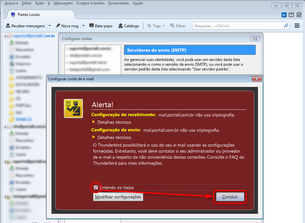Click the Configurar conta de e-mail title

pos(71,79)
